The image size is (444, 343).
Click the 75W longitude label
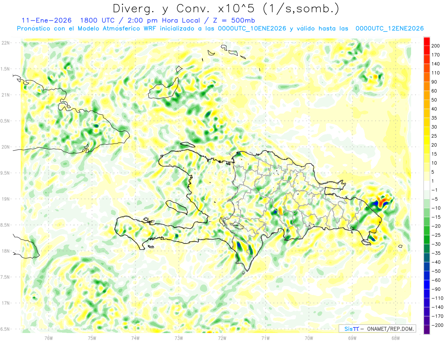(x=92, y=338)
